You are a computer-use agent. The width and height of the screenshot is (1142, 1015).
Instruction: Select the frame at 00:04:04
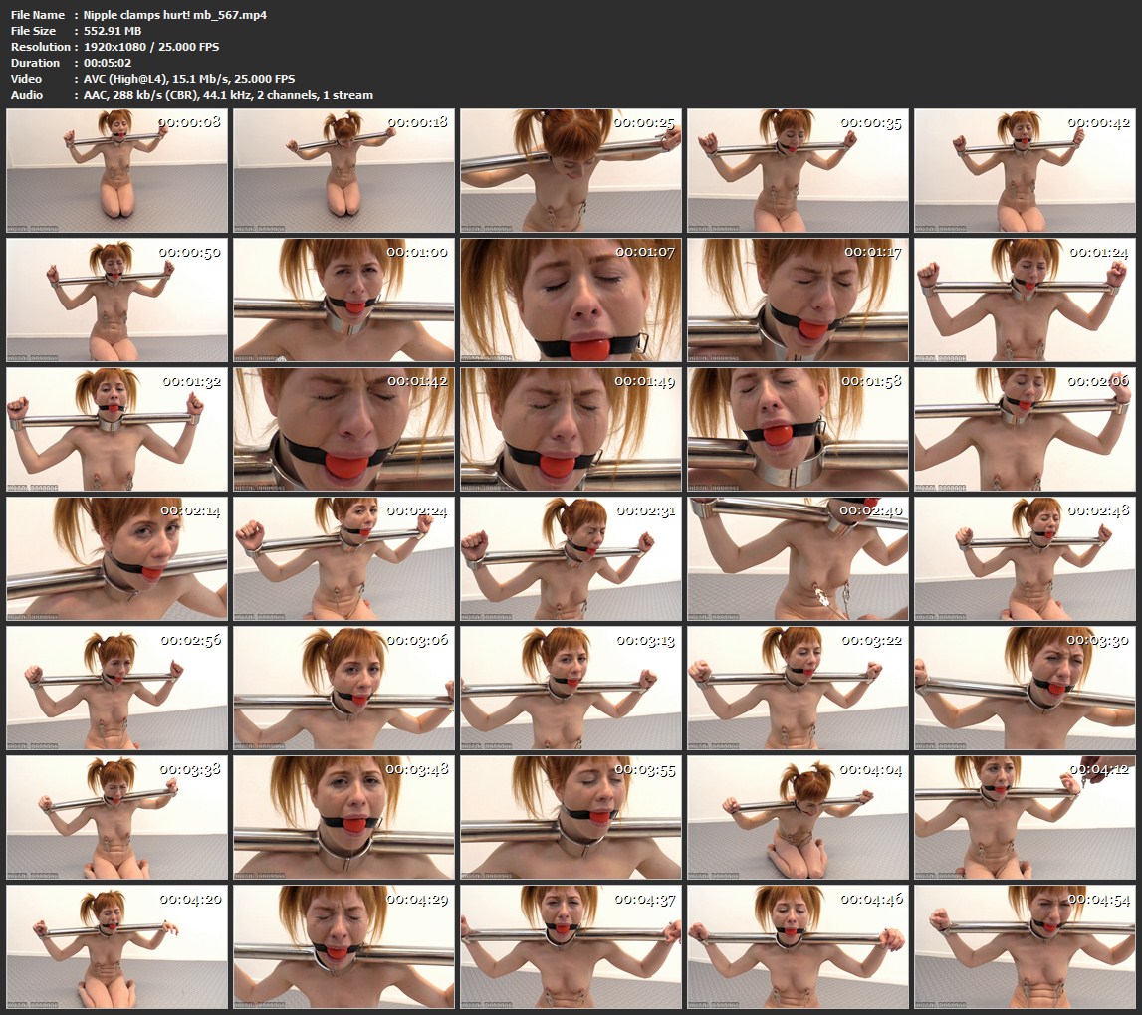coord(798,818)
